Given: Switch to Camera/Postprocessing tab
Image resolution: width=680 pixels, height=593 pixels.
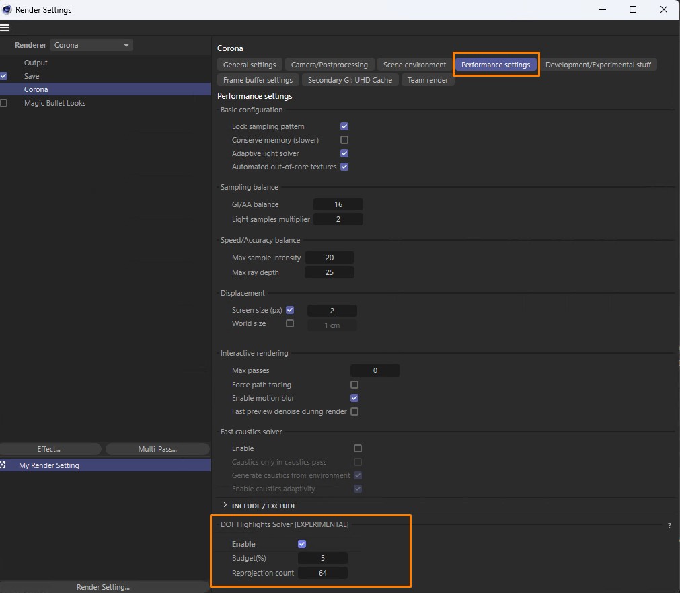Looking at the screenshot, I should pos(329,65).
